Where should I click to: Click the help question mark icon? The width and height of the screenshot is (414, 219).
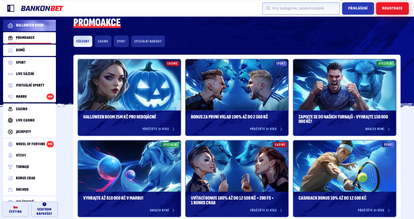click(x=44, y=204)
